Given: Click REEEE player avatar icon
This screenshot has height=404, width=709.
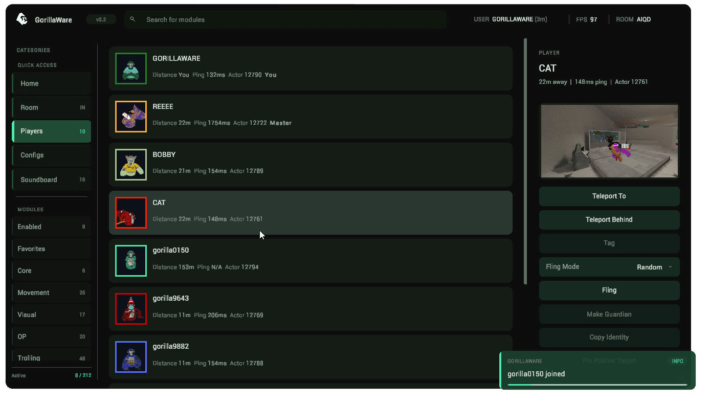Looking at the screenshot, I should coord(131,117).
